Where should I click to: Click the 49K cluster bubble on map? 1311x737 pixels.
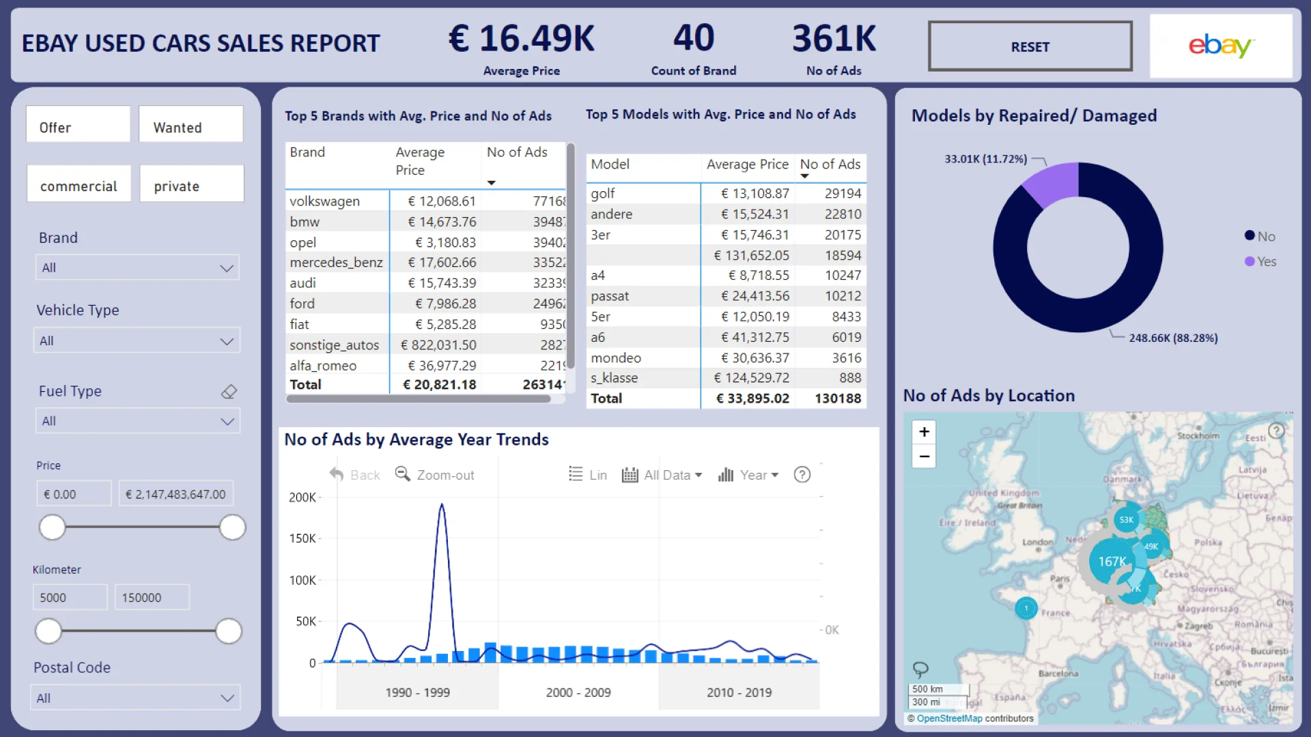(x=1151, y=547)
